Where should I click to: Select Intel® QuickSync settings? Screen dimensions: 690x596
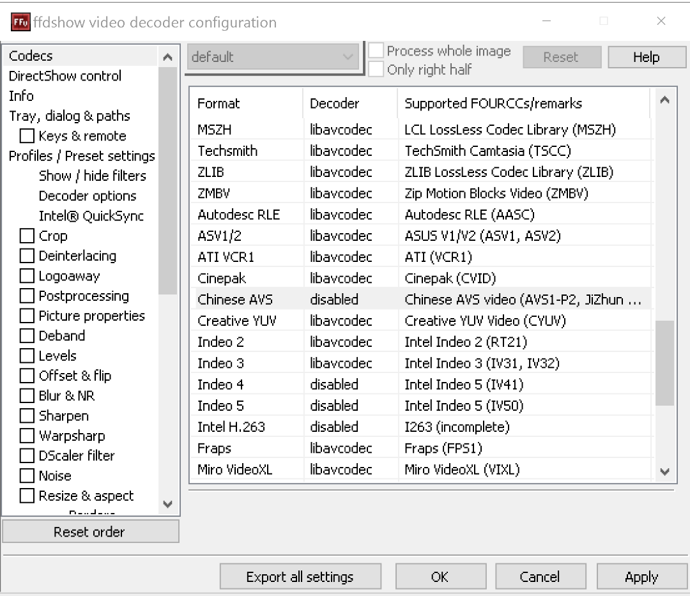pyautogui.click(x=92, y=215)
